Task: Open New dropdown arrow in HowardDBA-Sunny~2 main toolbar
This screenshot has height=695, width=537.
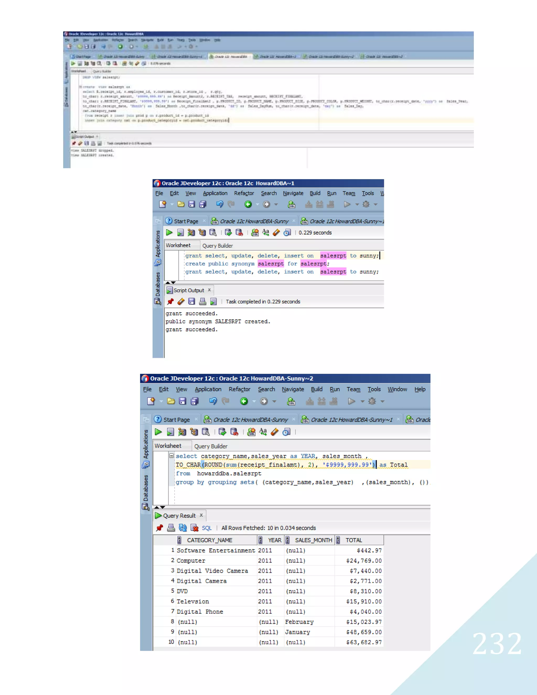Action: tap(161, 402)
